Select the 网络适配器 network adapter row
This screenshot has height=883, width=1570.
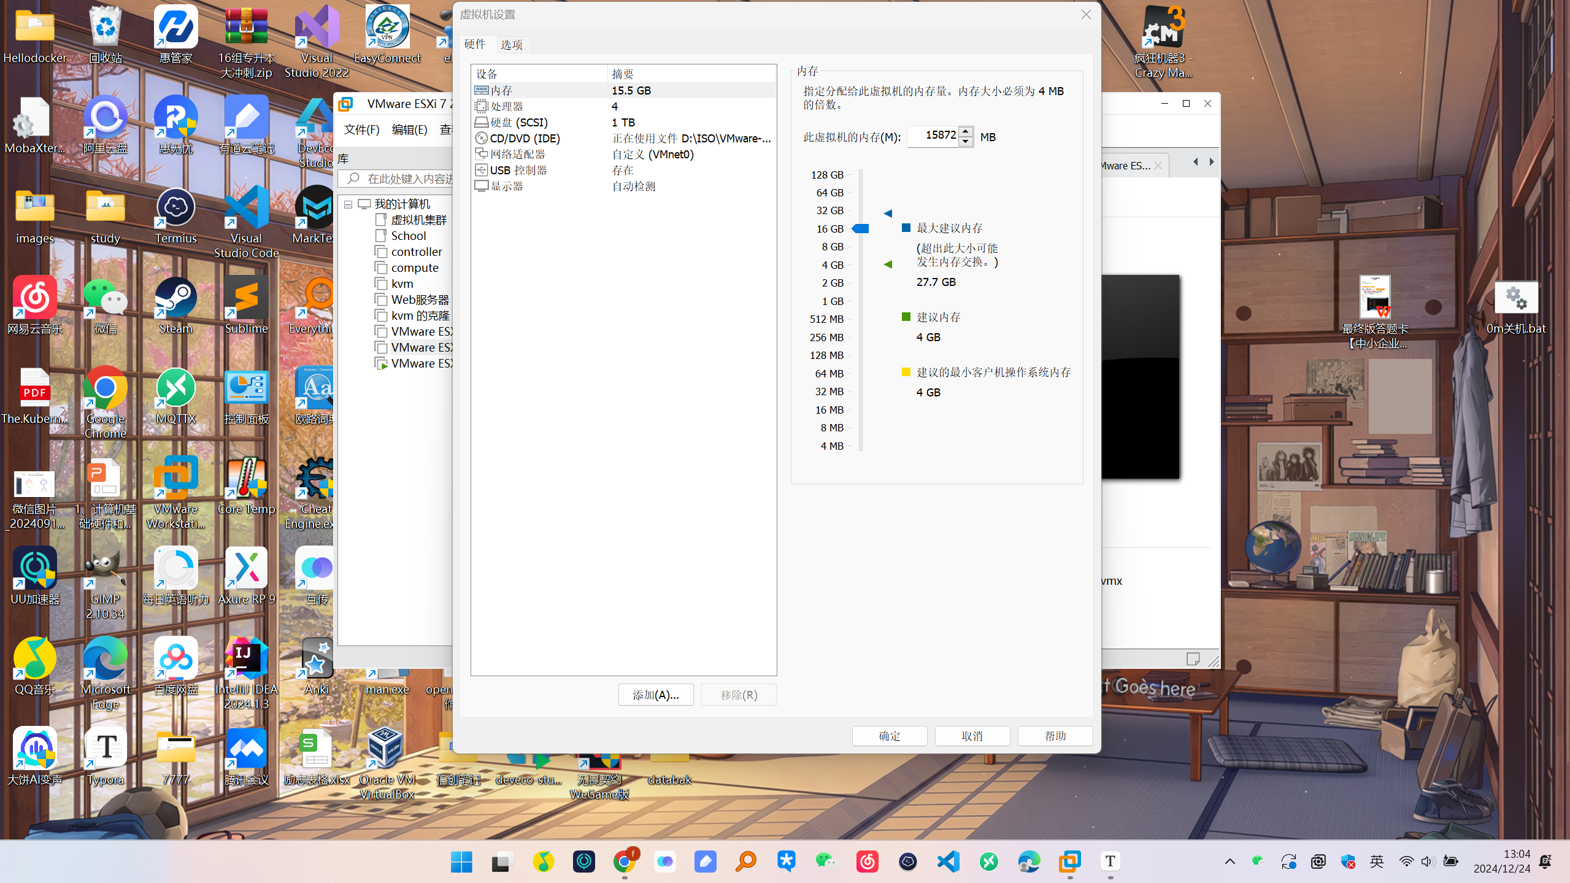point(623,154)
